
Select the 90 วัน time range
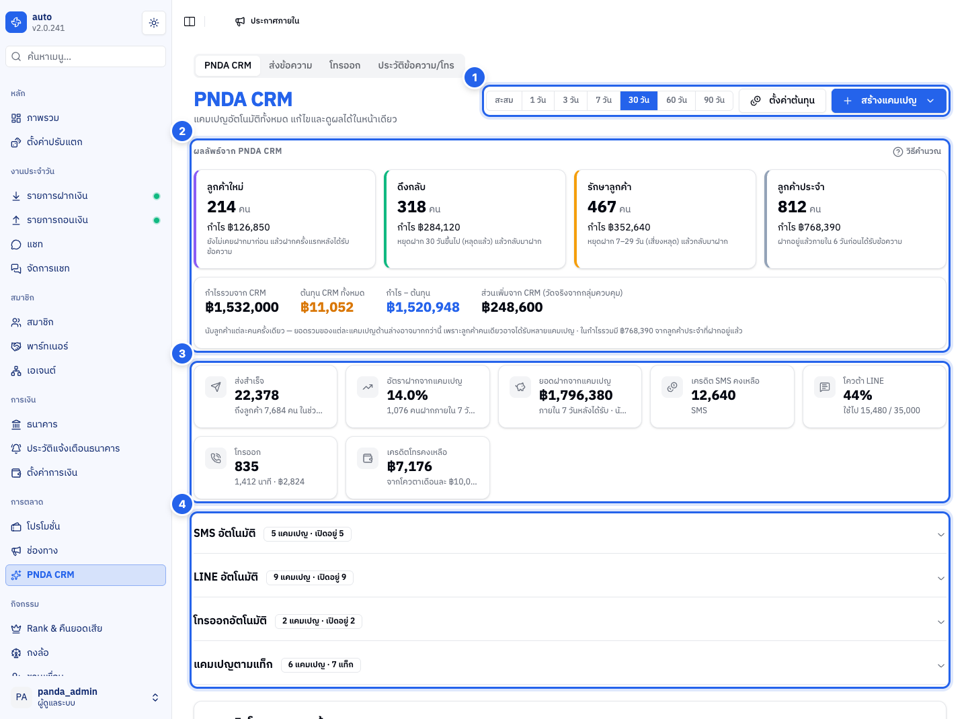pyautogui.click(x=714, y=100)
